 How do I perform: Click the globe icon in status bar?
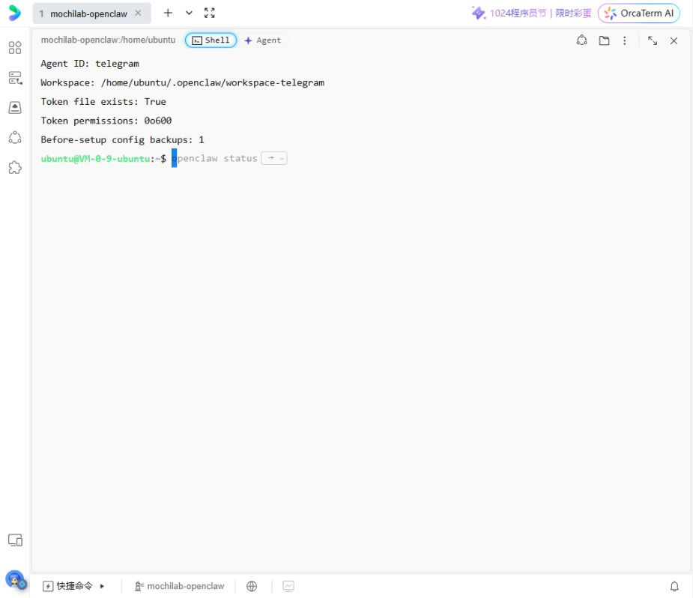(x=252, y=586)
